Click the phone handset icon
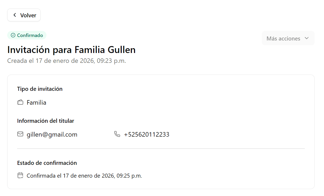 [117, 134]
